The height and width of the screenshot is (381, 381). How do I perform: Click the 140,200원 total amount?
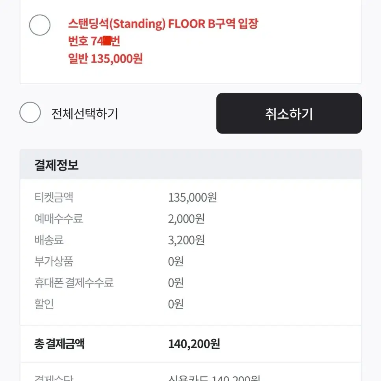pyautogui.click(x=194, y=344)
